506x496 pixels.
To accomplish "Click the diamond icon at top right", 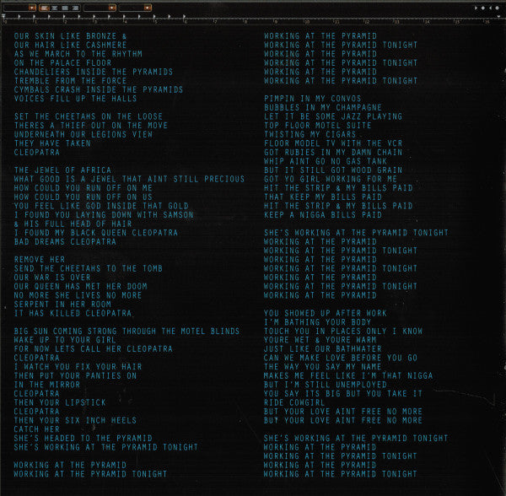I will pyautogui.click(x=482, y=8).
